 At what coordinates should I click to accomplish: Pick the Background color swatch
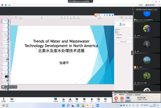point(129,38)
